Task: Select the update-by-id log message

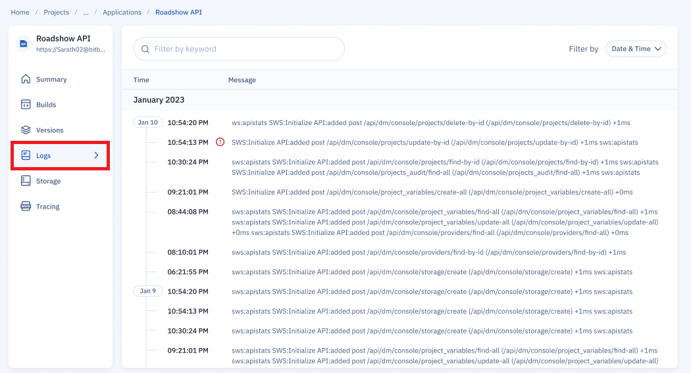Action: coord(435,142)
